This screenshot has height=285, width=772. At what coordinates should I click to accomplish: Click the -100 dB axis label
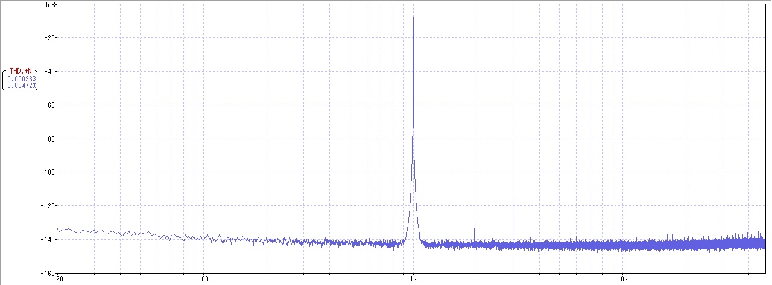48,172
